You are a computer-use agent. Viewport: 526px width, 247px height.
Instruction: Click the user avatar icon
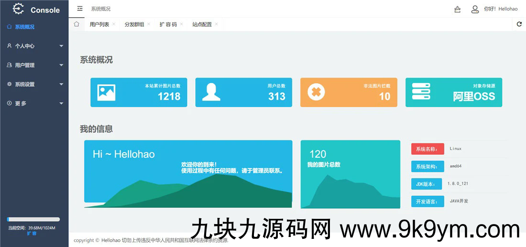tap(475, 9)
